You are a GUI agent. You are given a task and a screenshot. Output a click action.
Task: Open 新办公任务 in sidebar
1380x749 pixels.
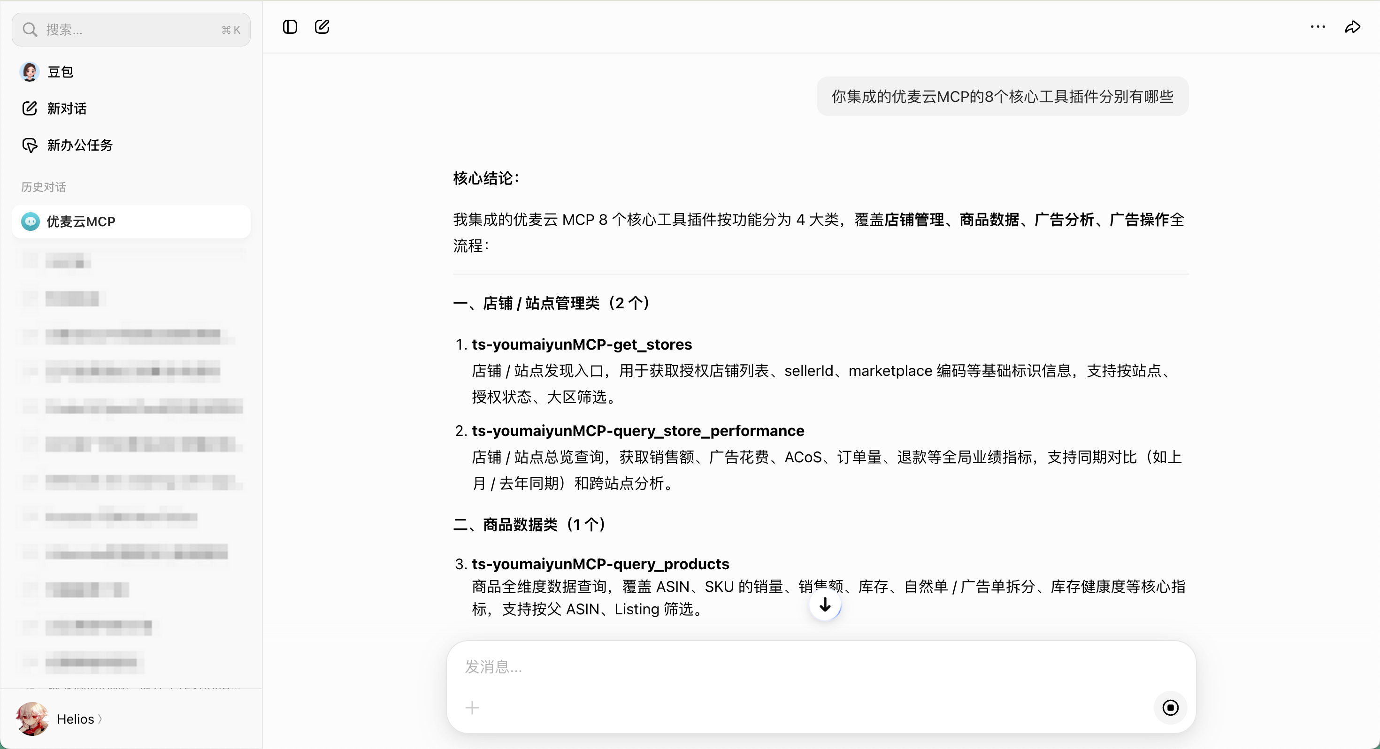click(x=131, y=145)
